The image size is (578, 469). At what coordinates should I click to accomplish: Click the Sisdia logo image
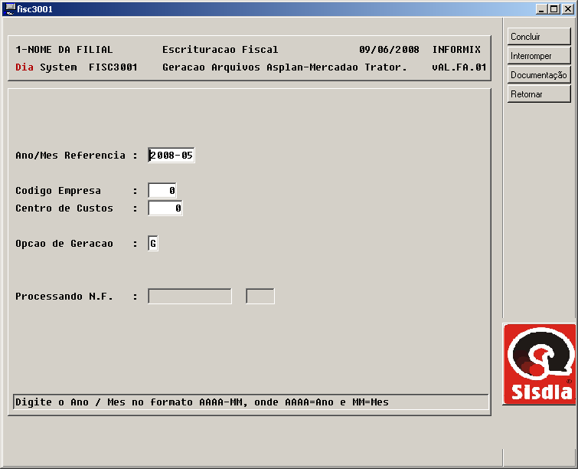pyautogui.click(x=540, y=364)
